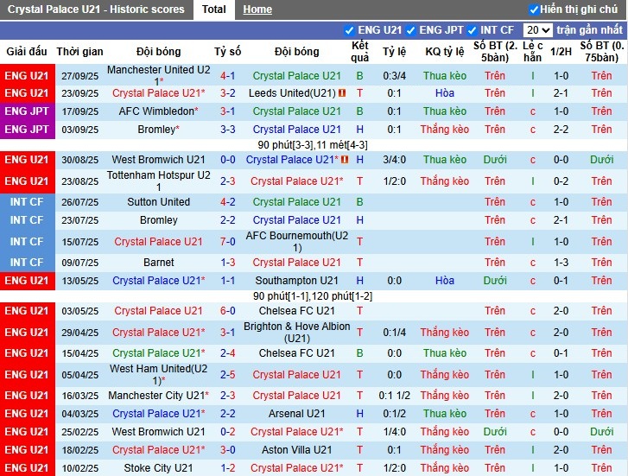Click INT CF league badge on 09/07/25 row
The image size is (628, 476).
(26, 263)
